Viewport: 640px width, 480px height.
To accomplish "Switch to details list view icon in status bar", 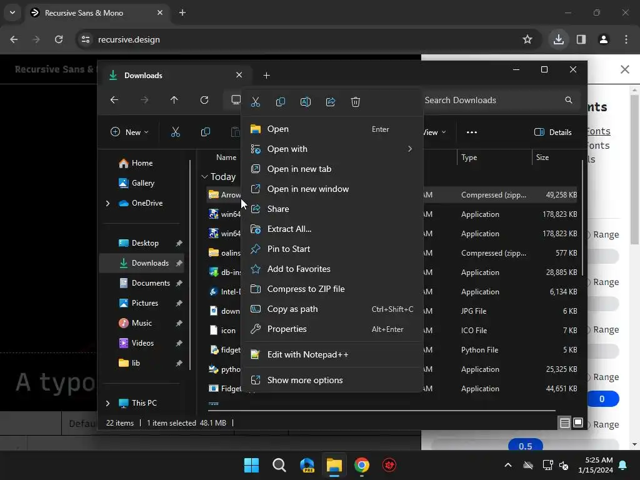I will (565, 423).
